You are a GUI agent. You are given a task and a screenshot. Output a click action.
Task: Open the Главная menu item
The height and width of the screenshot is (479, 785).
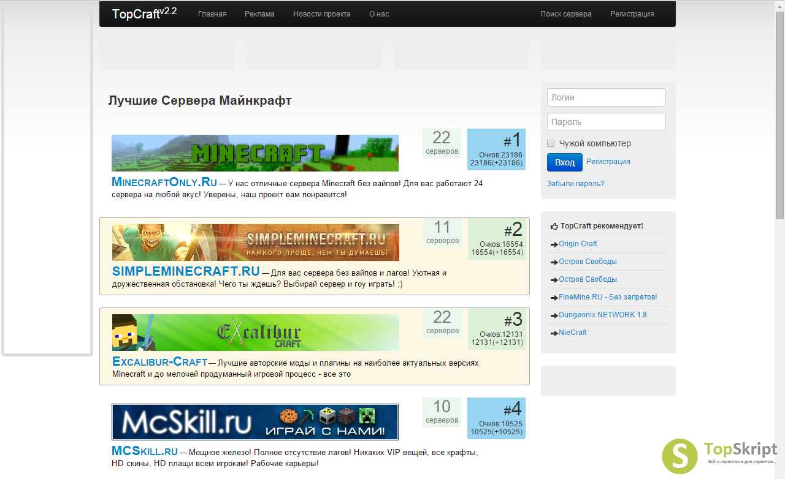[212, 14]
